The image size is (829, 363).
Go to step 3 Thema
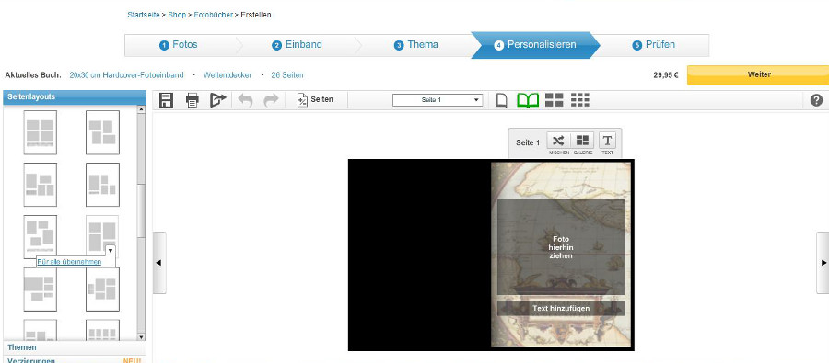click(x=416, y=45)
